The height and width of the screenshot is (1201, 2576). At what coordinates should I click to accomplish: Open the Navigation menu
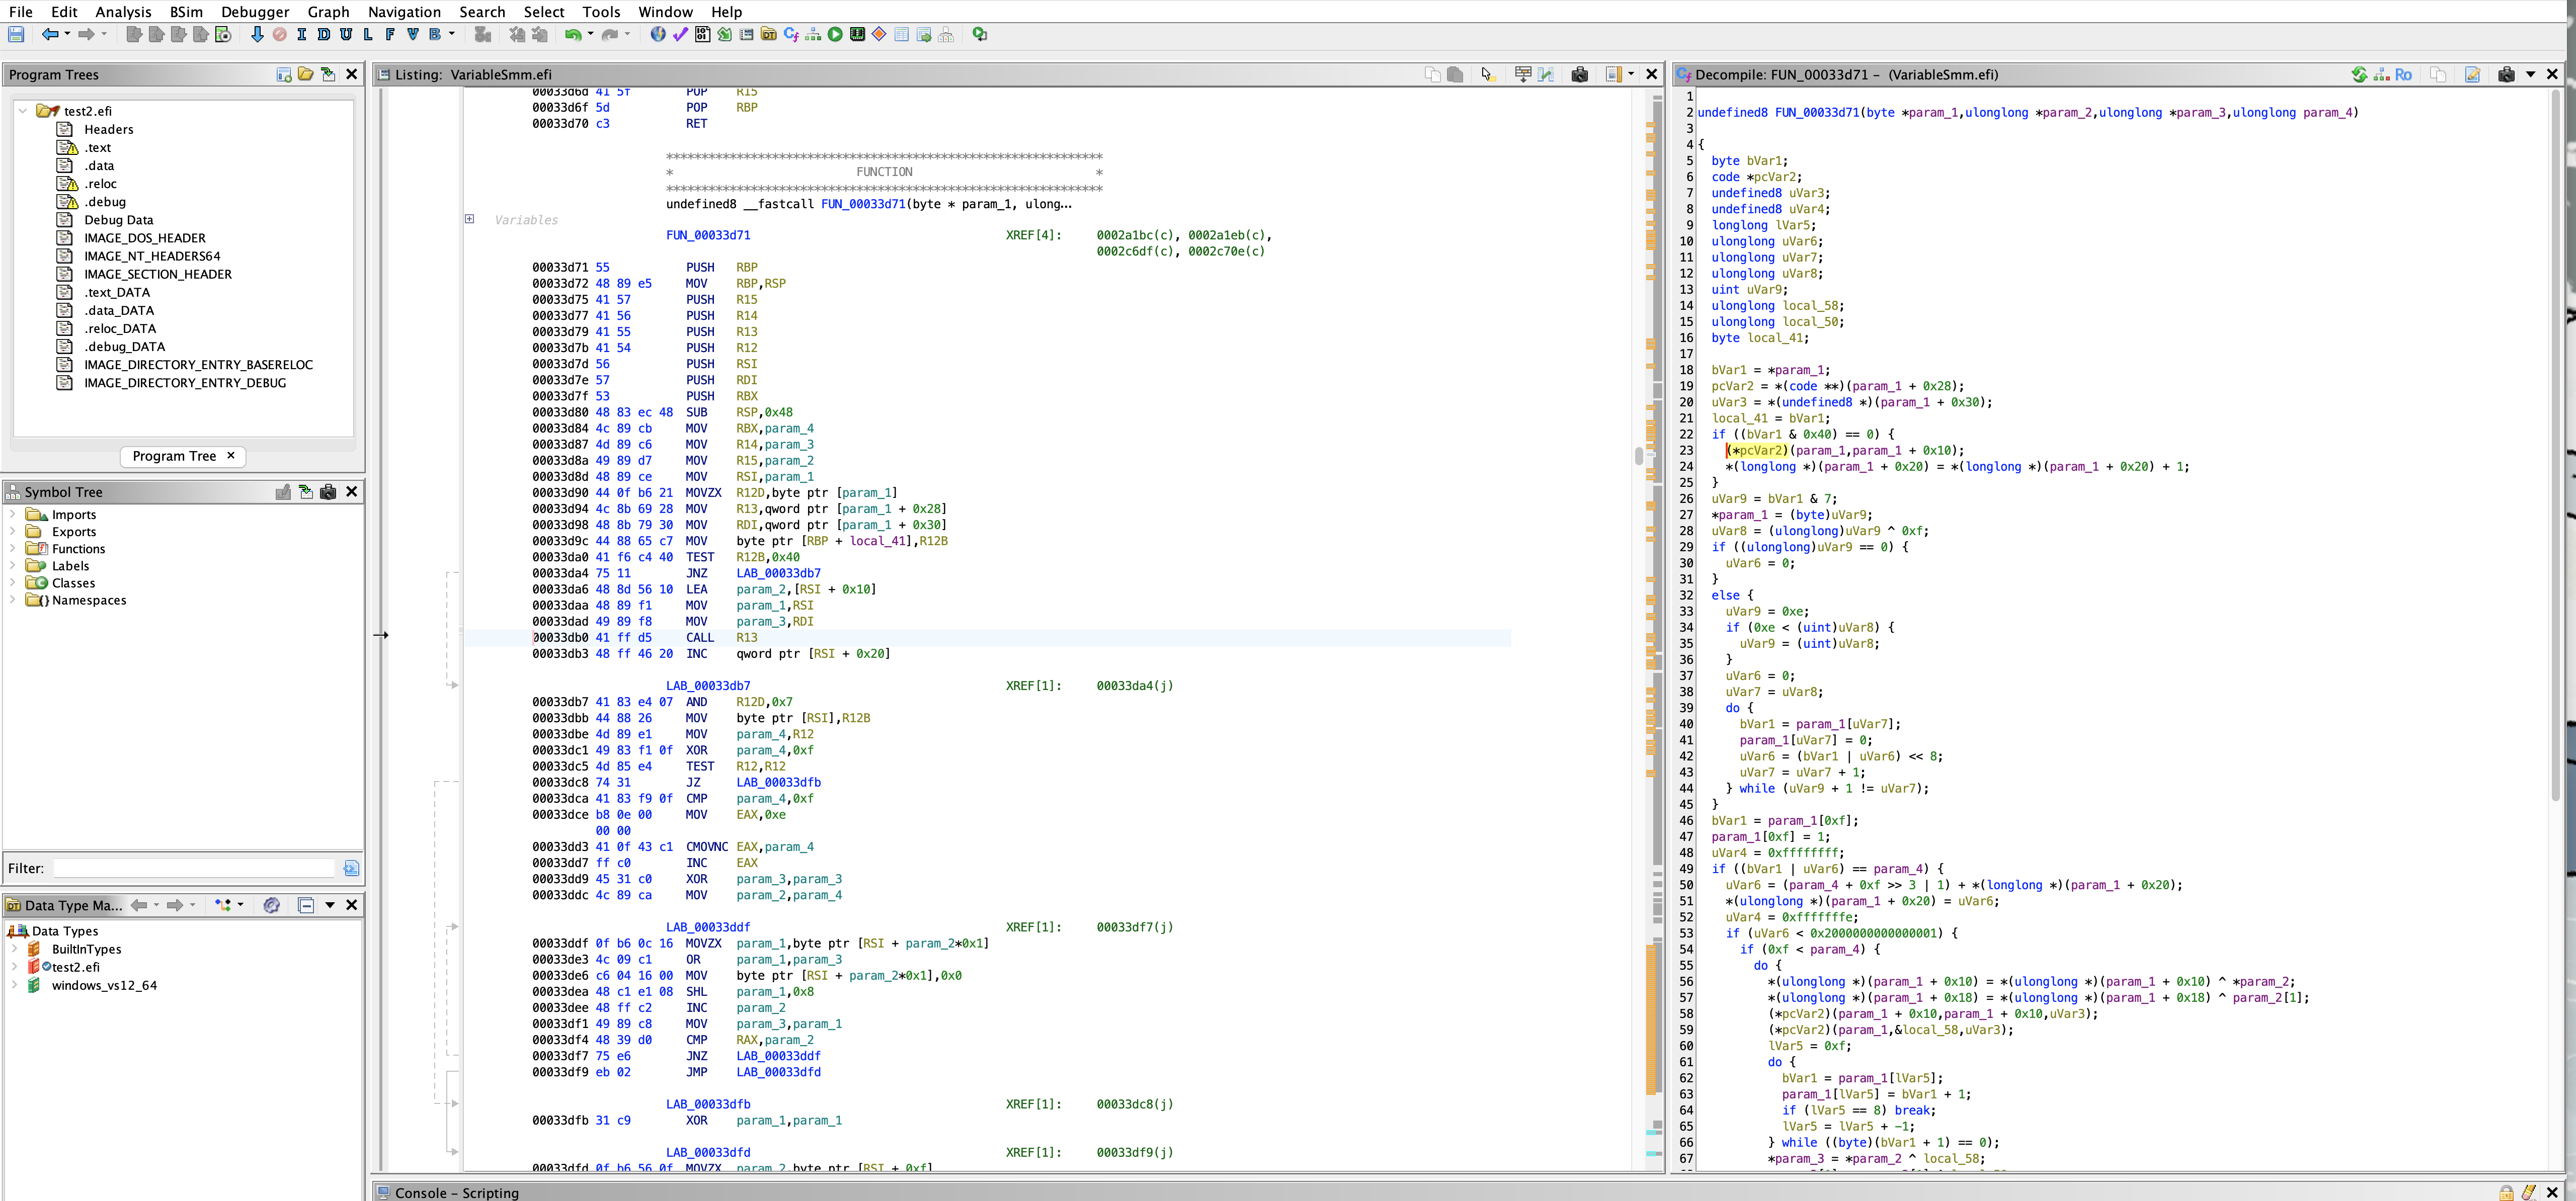tap(404, 12)
